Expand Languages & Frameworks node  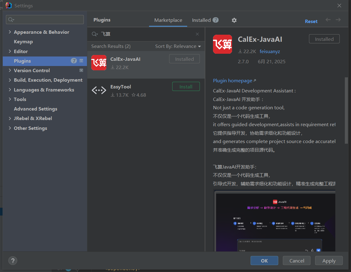pos(10,90)
